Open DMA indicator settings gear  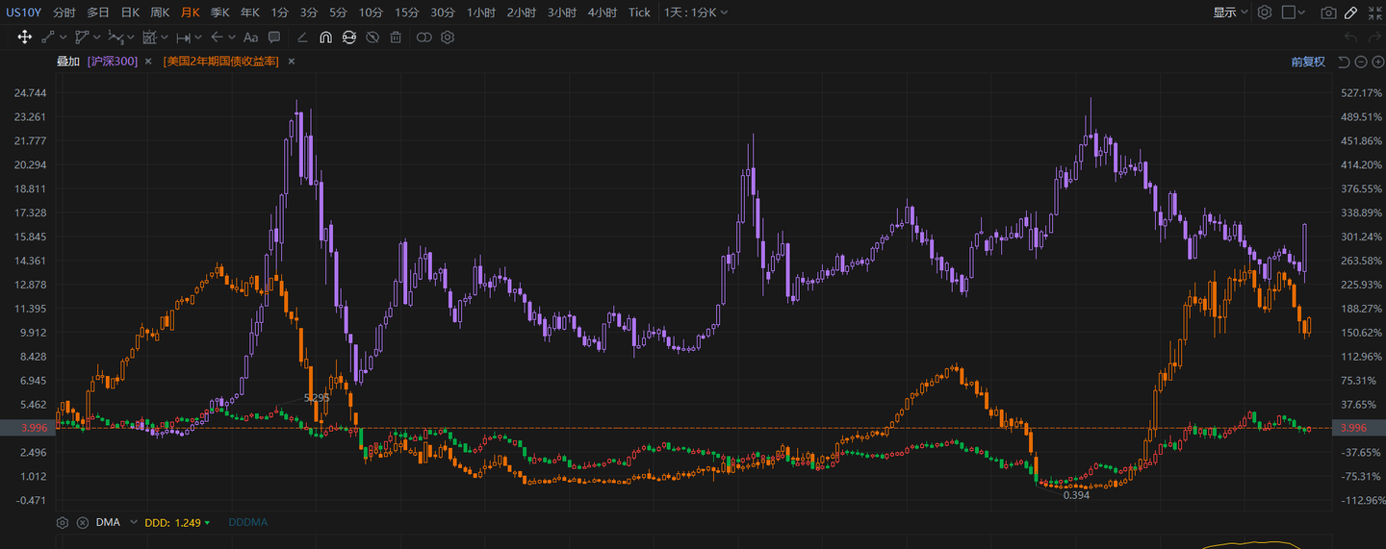pos(63,522)
